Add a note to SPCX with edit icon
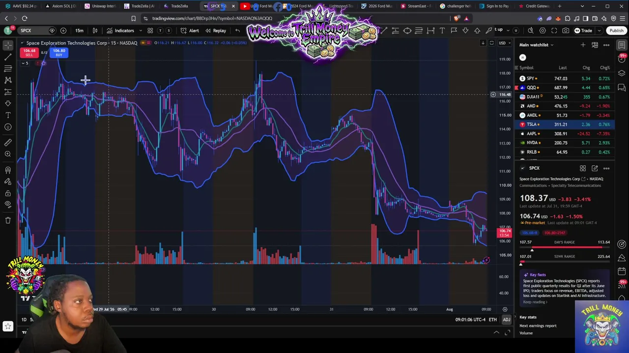 click(x=595, y=168)
